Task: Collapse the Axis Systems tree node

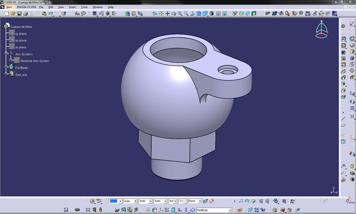Action: [6, 53]
